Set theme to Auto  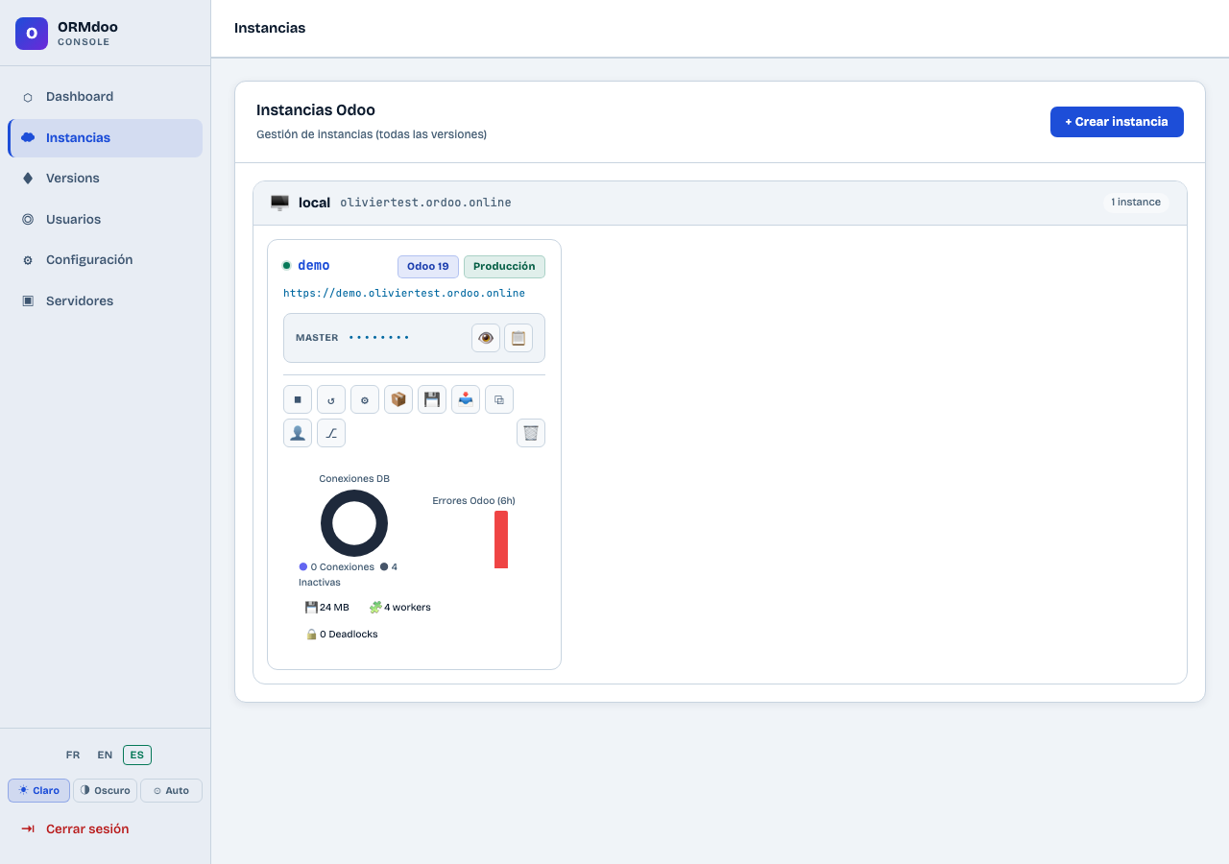coord(171,790)
